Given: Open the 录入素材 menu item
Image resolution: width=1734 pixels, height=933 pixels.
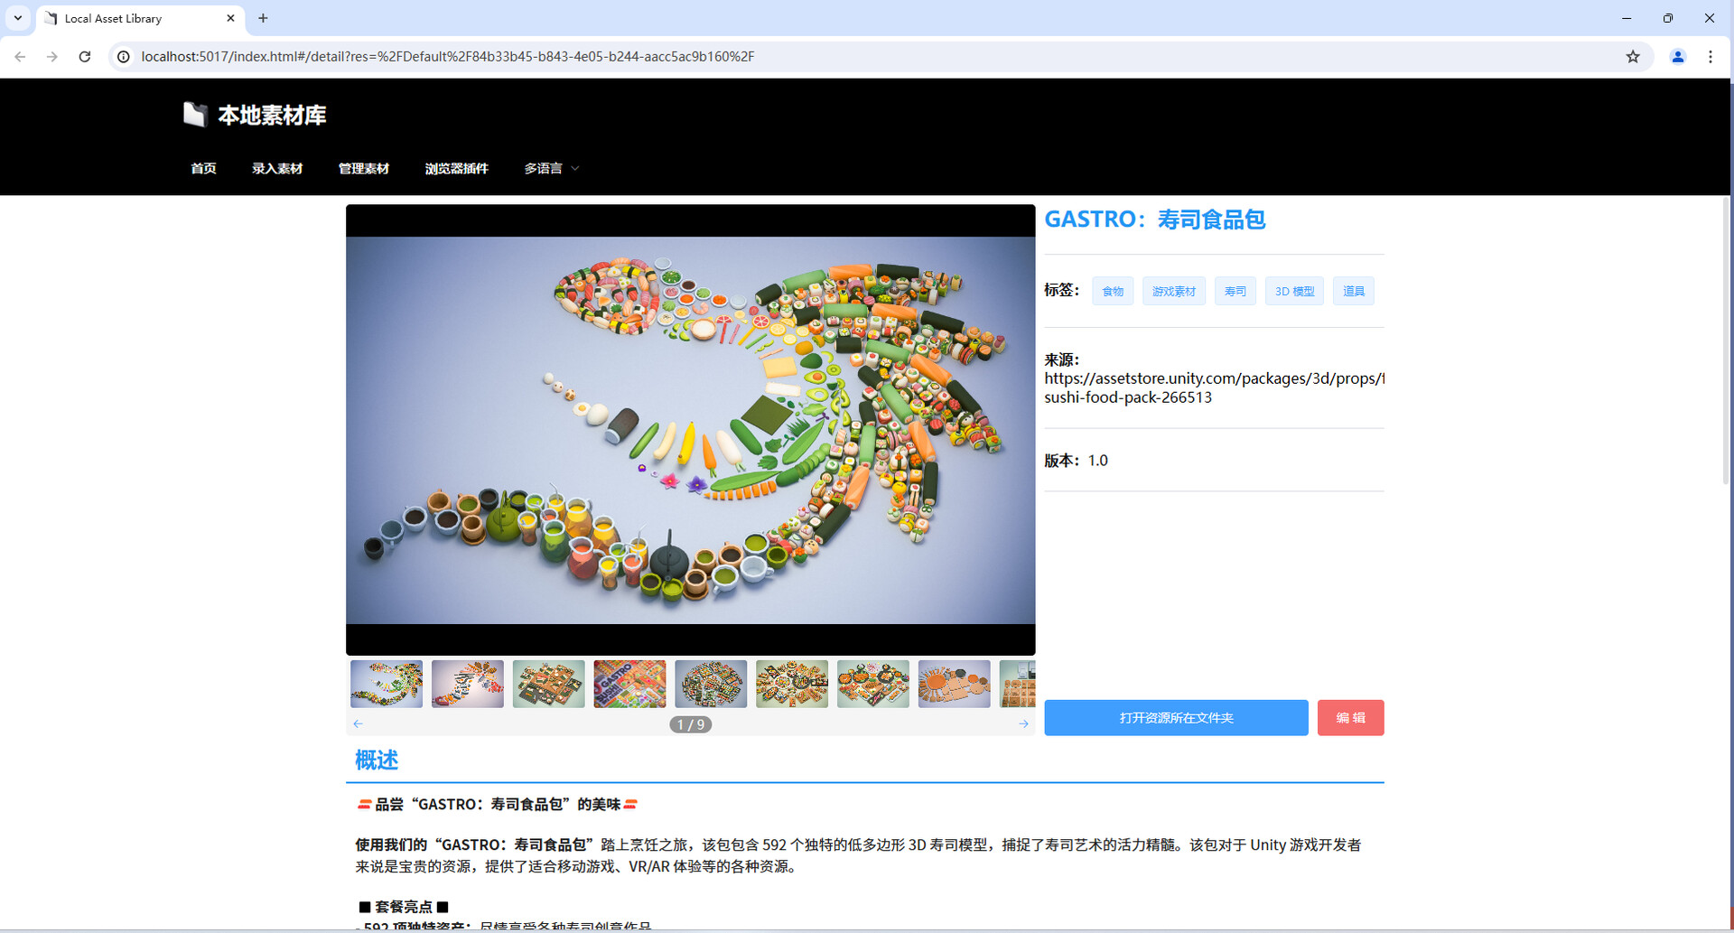Looking at the screenshot, I should 277,168.
